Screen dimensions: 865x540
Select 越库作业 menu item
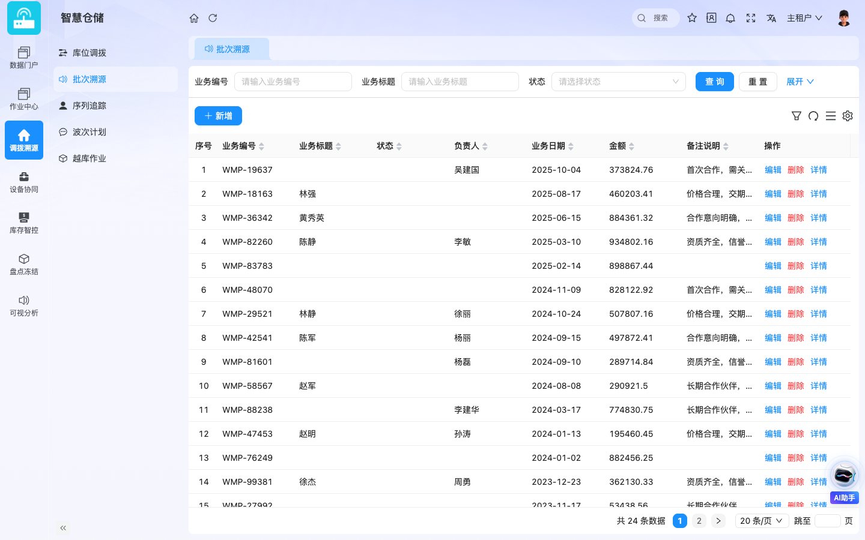point(115,158)
